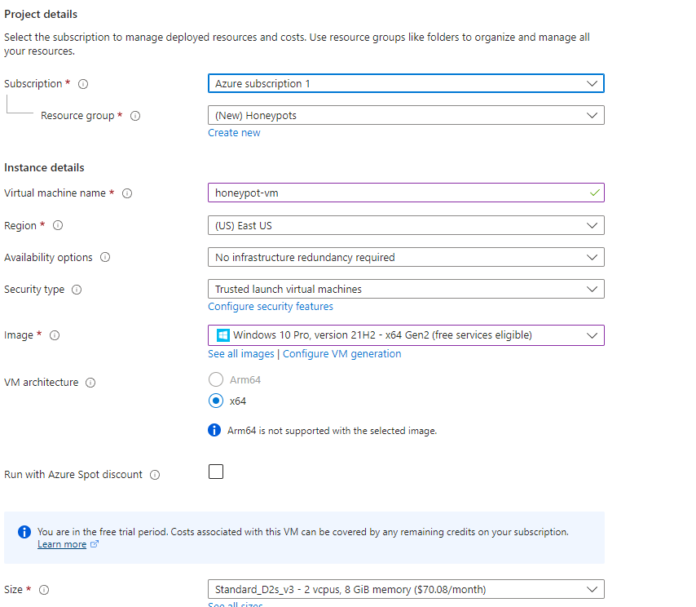Click See all images link
The image size is (696, 607).
tap(241, 354)
